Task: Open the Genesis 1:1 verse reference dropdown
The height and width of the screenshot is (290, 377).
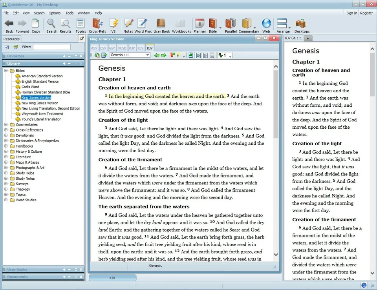Action: pyautogui.click(x=148, y=55)
